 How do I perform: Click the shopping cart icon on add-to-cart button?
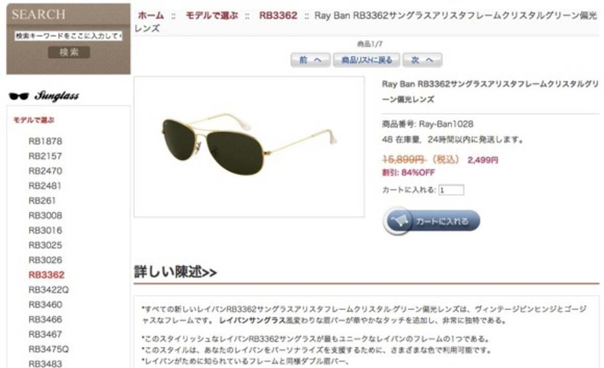pos(399,221)
